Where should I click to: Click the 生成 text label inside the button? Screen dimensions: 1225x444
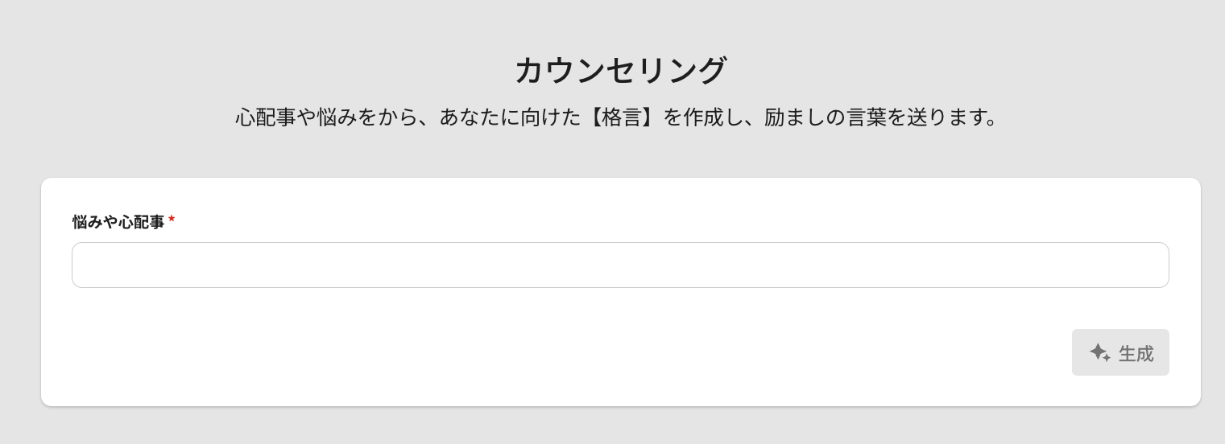point(1136,353)
